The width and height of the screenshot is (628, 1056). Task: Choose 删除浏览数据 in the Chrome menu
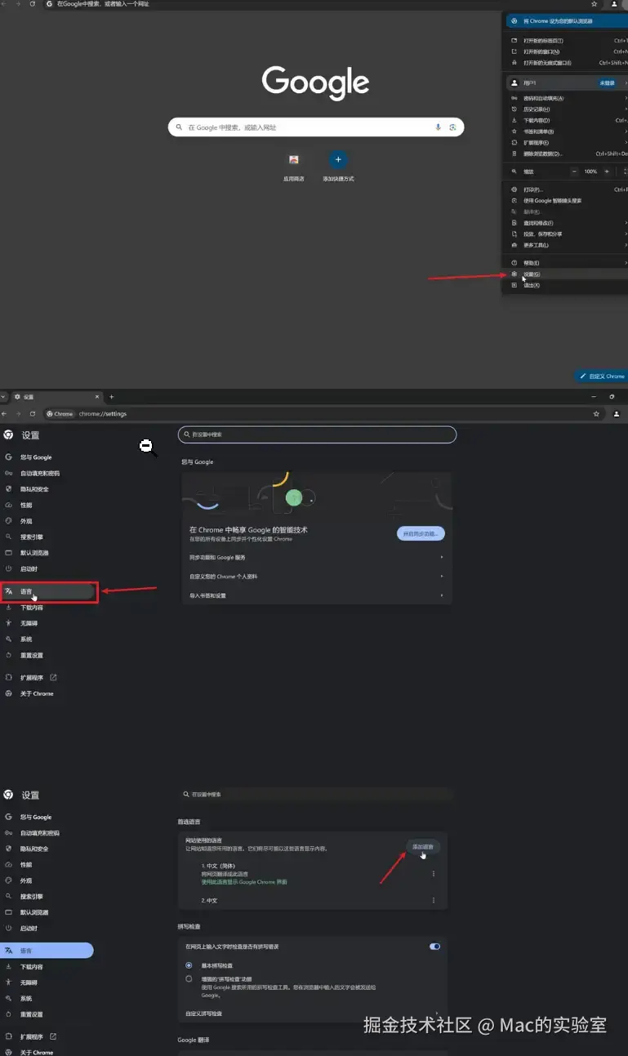(x=567, y=154)
